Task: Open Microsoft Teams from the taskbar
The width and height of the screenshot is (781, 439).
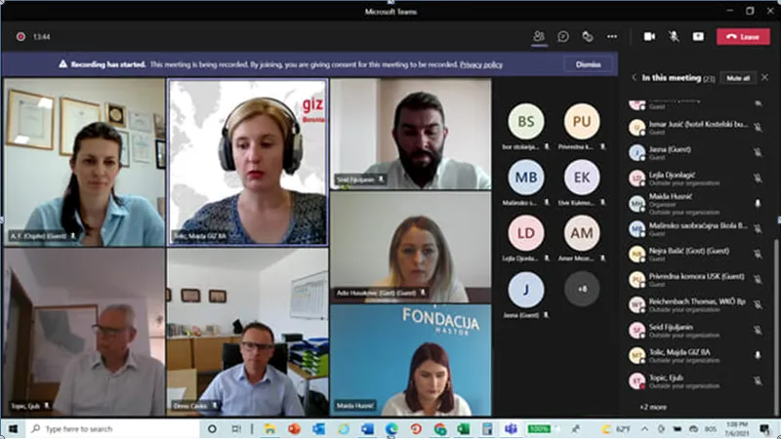Action: 511,428
